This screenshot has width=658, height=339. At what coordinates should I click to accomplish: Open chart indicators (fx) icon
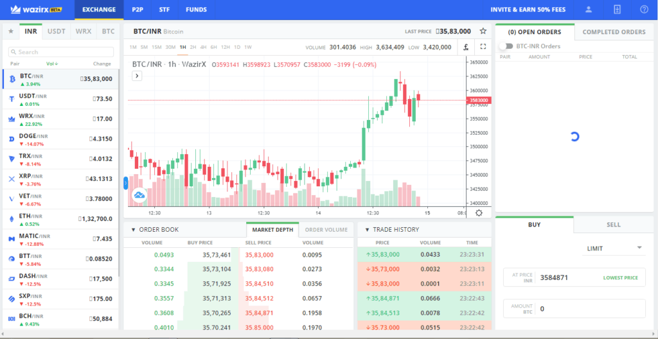[x=466, y=47]
